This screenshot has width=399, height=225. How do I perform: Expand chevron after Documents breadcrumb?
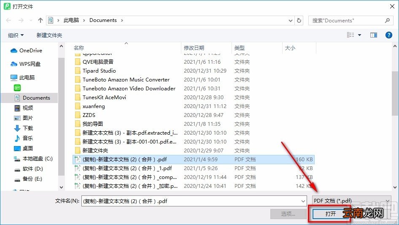122,20
